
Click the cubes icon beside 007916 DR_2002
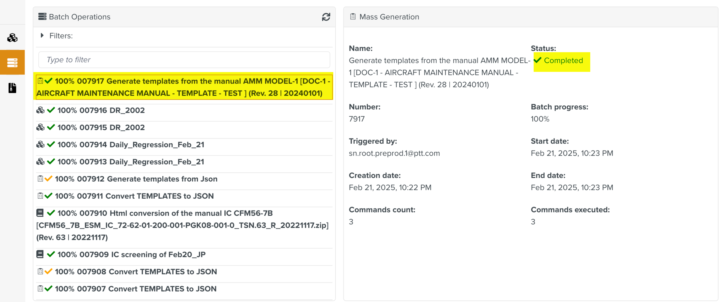(x=40, y=110)
